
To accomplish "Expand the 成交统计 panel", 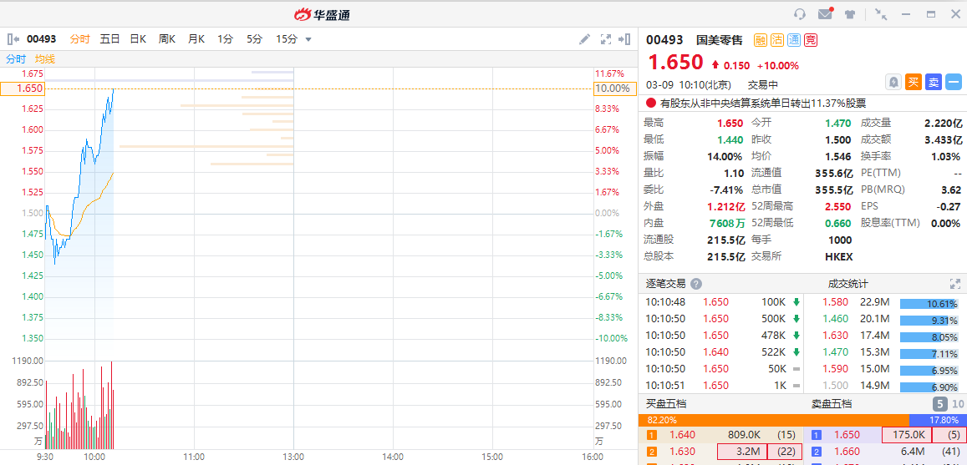I will coord(955,284).
